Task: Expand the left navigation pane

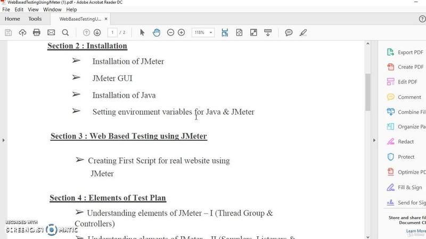Action: [x=4, y=140]
